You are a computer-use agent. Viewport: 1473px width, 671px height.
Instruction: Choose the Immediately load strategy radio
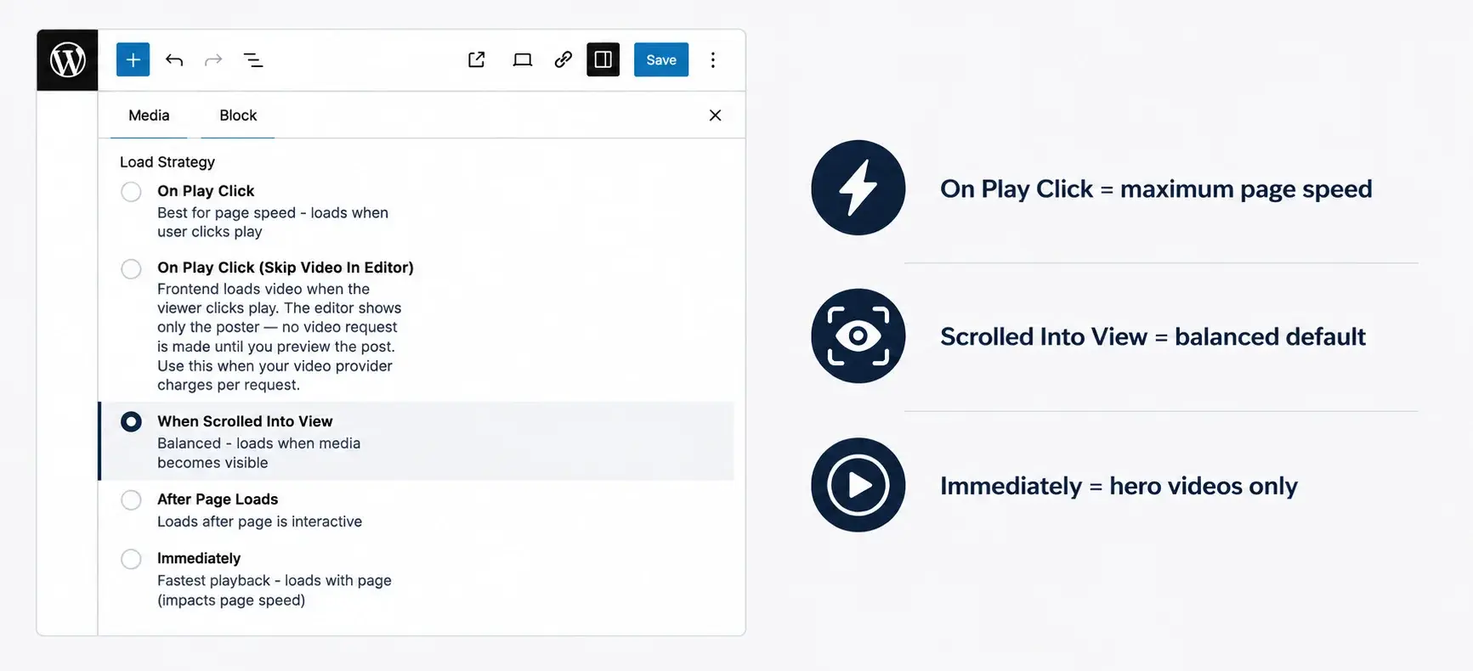[x=131, y=559]
